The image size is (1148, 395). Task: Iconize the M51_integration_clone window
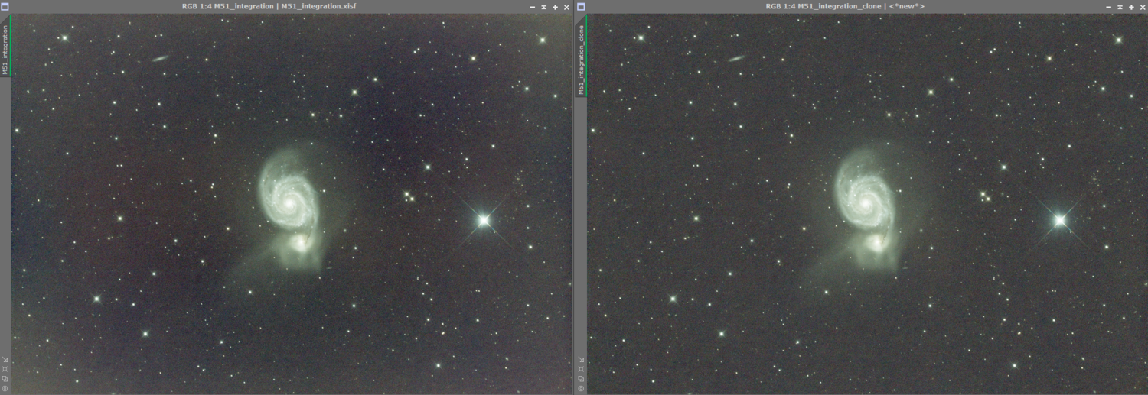1108,7
